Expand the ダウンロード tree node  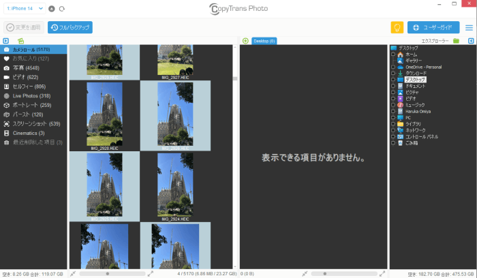point(393,74)
